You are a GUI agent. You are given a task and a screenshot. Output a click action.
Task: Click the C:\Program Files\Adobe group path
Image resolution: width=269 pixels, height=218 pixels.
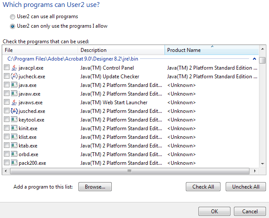coord(73,59)
